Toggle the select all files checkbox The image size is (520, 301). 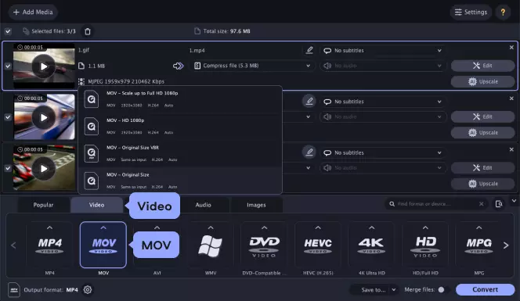(x=8, y=31)
